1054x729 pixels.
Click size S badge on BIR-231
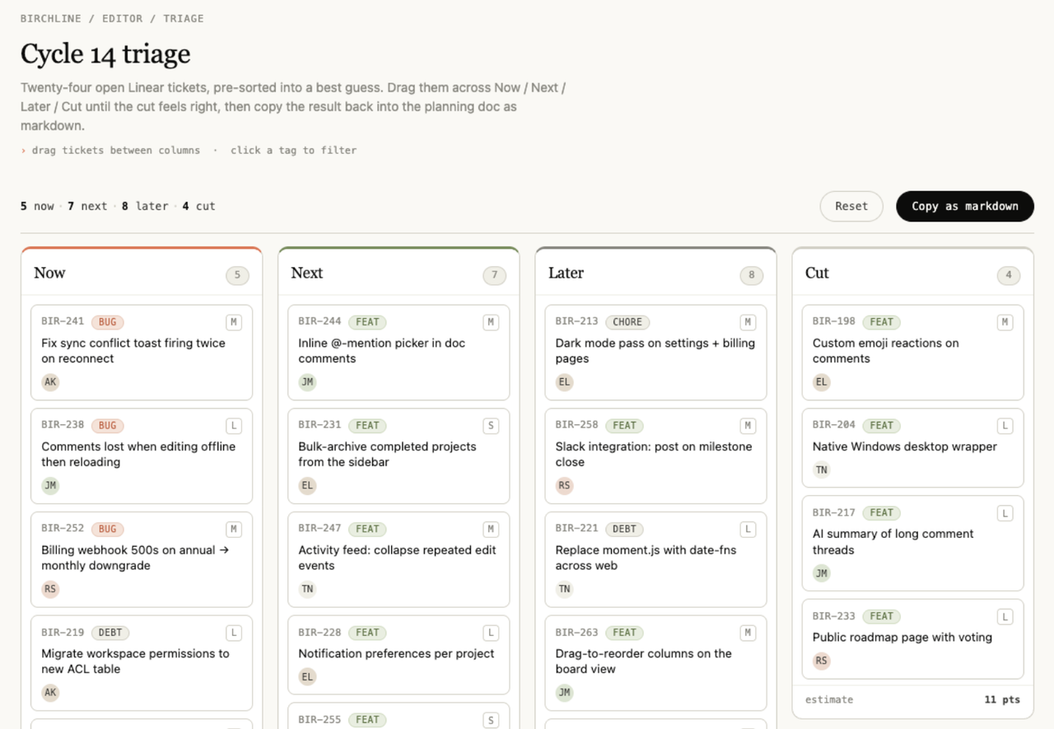point(491,426)
